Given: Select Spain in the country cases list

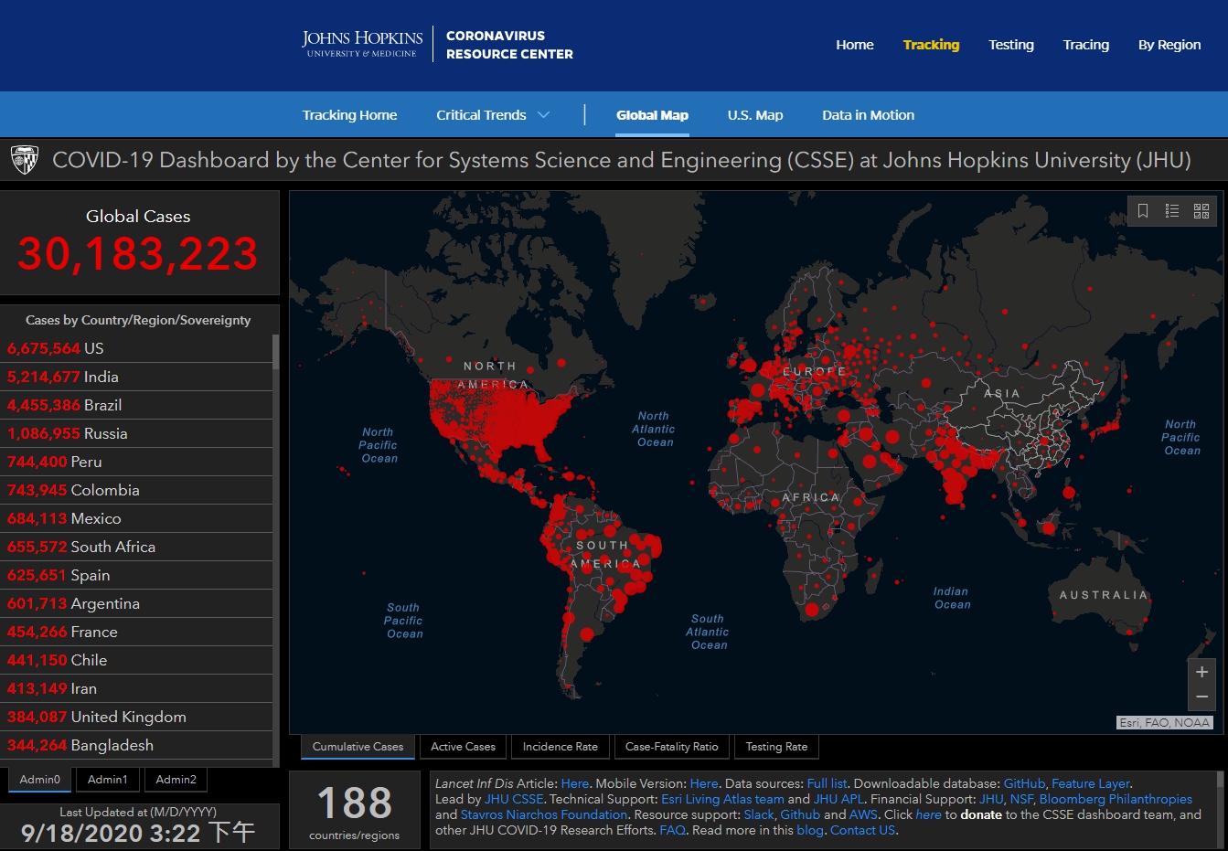Looking at the screenshot, I should pos(136,575).
